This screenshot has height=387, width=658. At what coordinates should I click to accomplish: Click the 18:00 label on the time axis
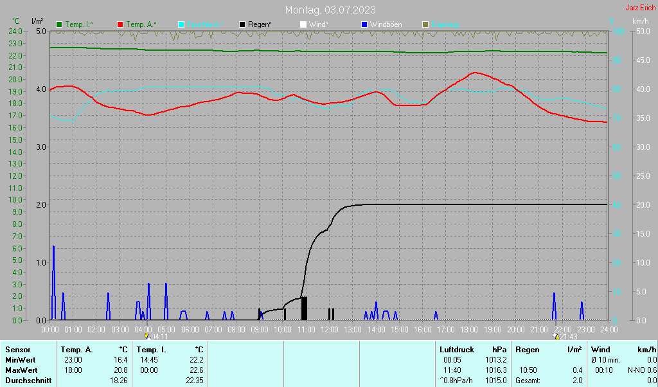pos(469,330)
